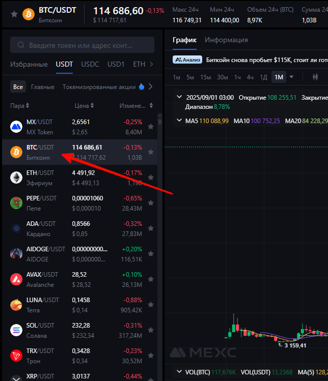
Task: Favorite BTC/USDT with the header star
Action: click(x=14, y=14)
